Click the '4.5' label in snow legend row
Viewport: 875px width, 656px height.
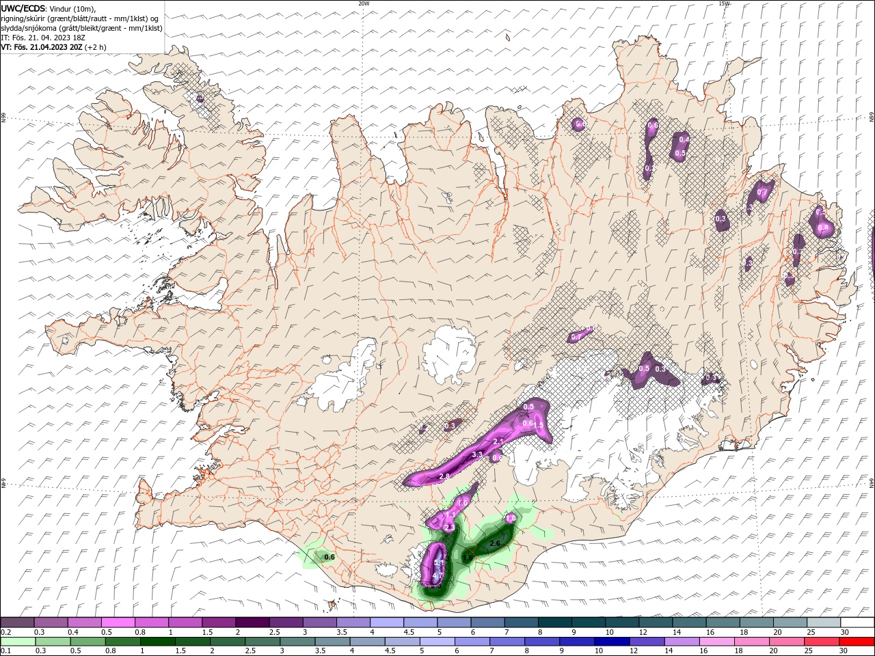pos(409,632)
